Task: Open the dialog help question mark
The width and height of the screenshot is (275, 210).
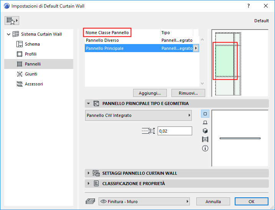Action: 249,6
